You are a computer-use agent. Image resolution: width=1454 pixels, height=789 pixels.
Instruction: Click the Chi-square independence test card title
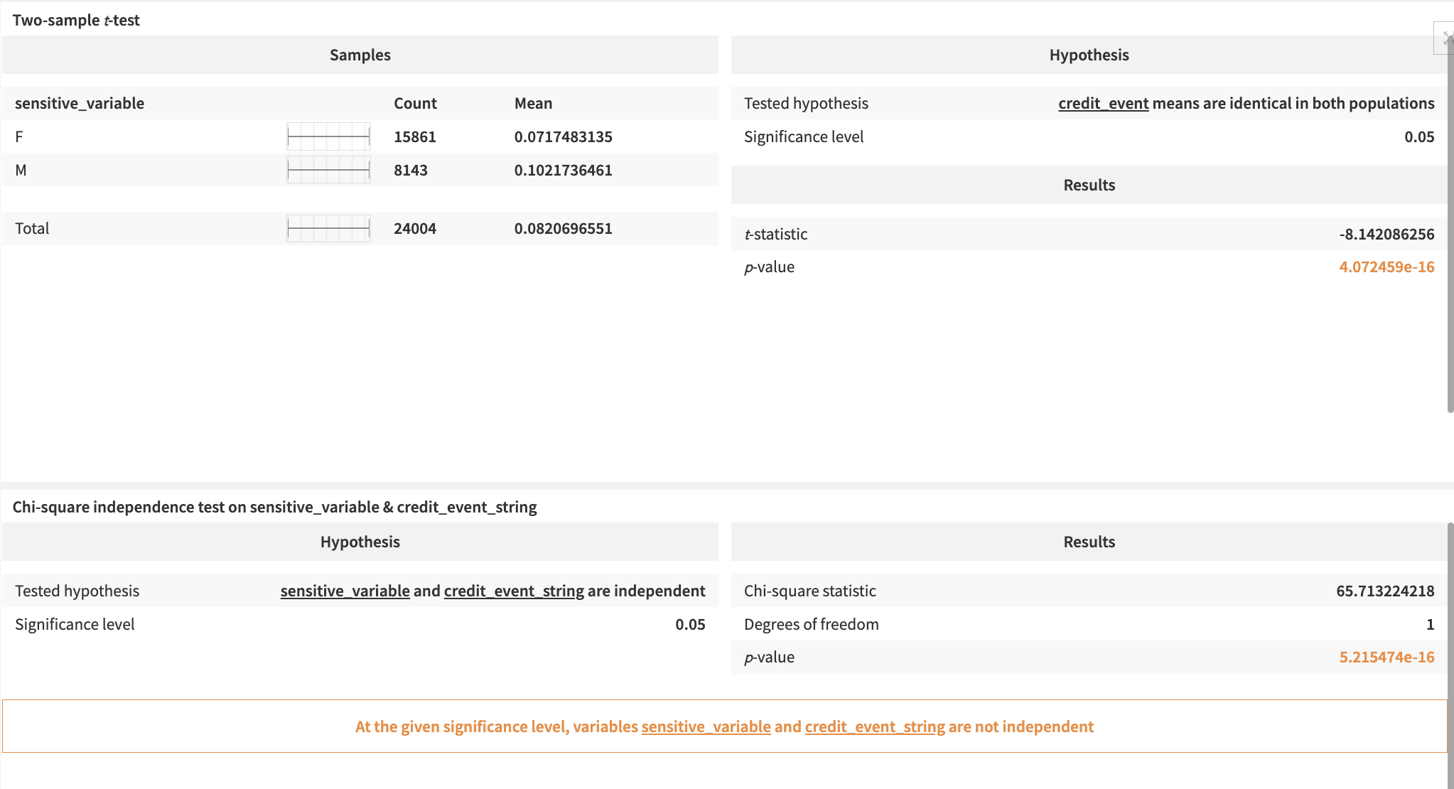tap(274, 507)
